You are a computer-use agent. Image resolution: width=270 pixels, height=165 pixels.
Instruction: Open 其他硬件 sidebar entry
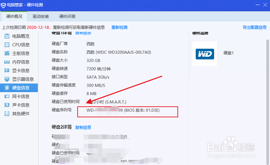[19, 114]
